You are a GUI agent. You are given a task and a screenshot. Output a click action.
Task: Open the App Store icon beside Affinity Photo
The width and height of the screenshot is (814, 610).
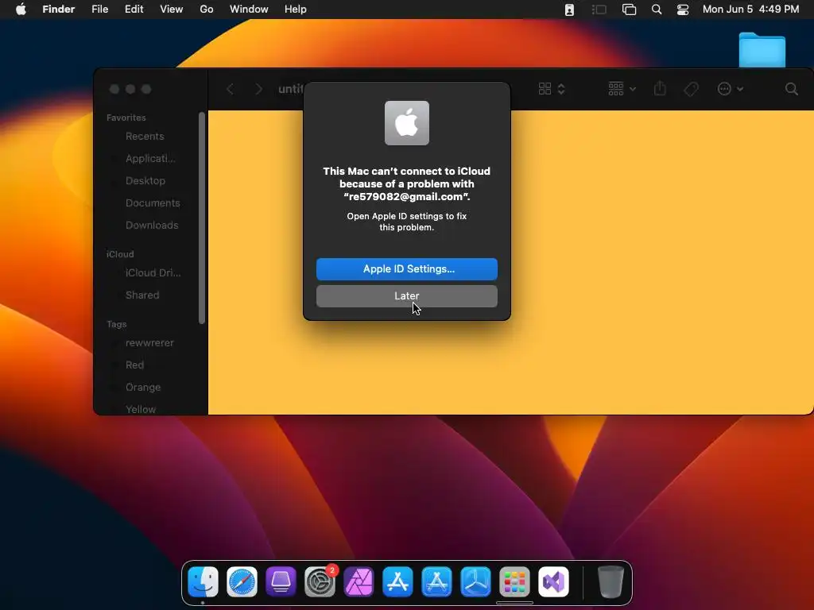point(397,581)
